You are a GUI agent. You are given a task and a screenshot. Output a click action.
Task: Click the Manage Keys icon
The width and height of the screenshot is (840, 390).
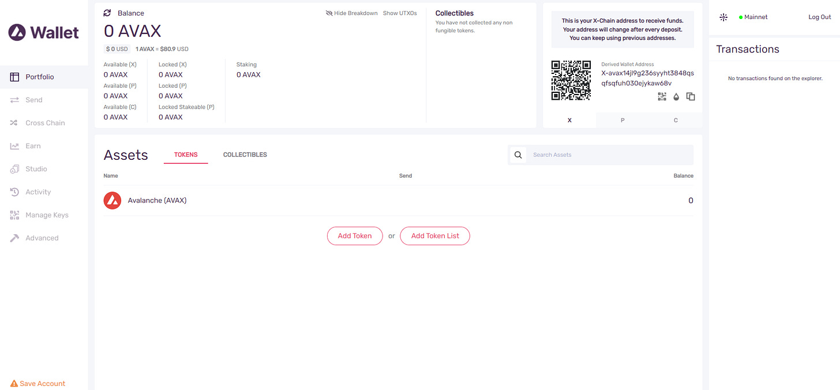14,215
